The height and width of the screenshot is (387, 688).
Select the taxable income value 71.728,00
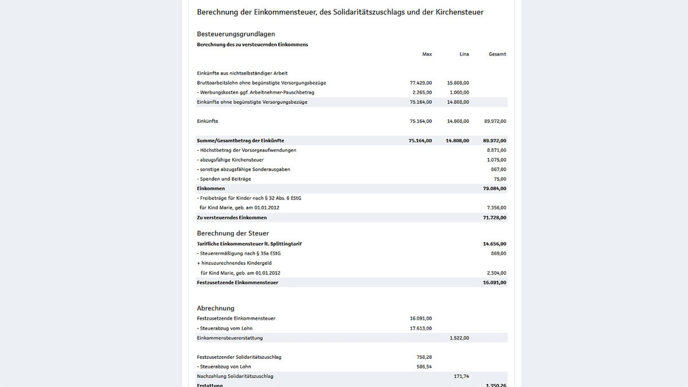coord(495,218)
